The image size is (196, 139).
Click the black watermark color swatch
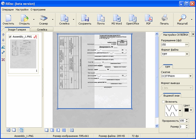tap(187, 110)
